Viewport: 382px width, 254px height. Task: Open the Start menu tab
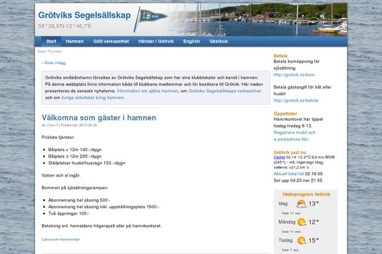[51, 41]
